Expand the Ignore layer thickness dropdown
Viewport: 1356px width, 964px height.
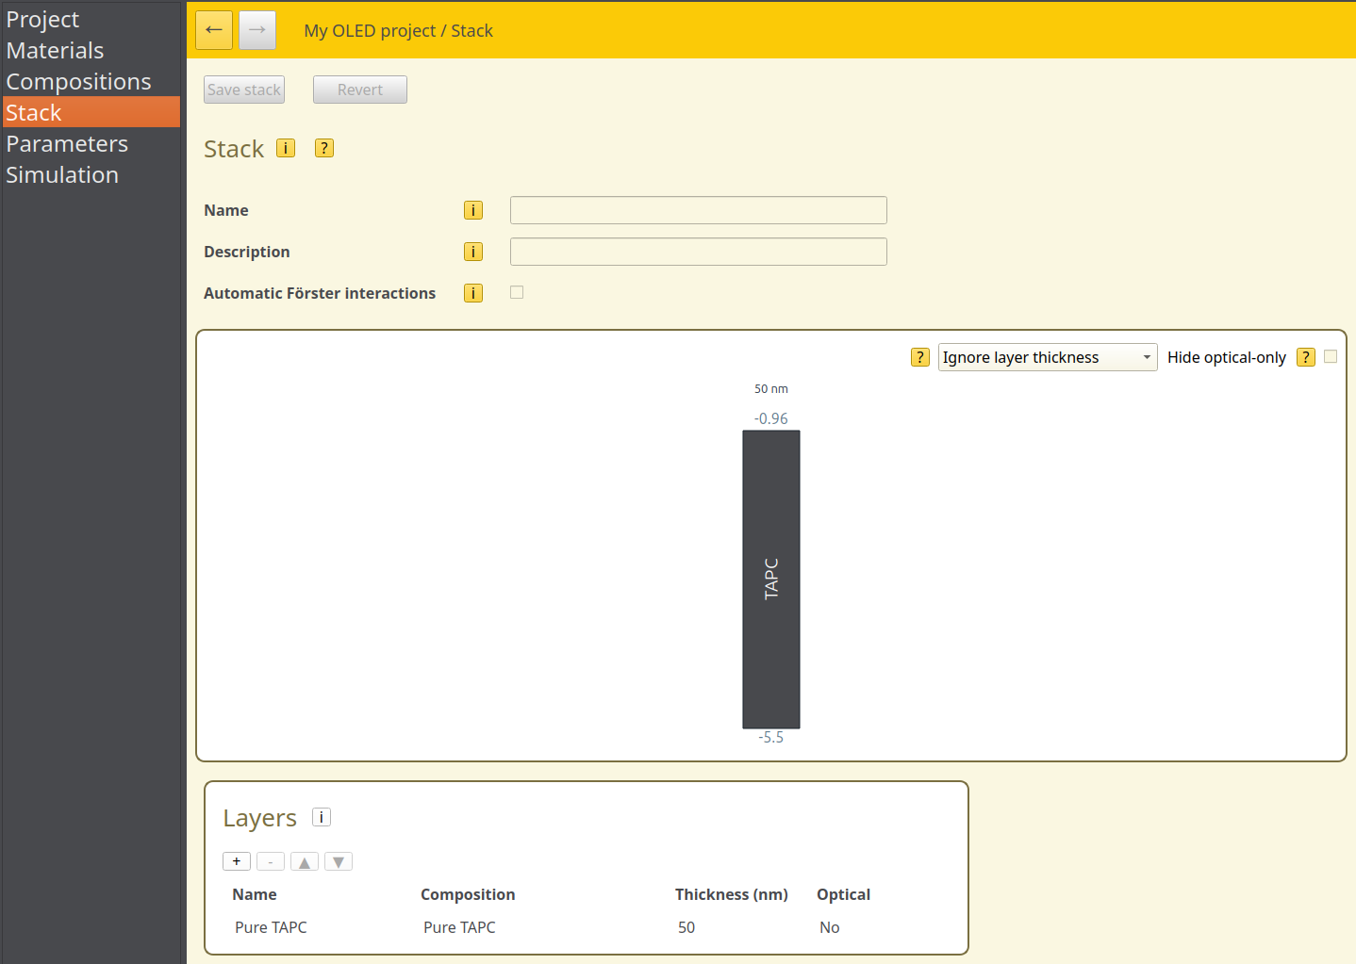[x=1047, y=357]
